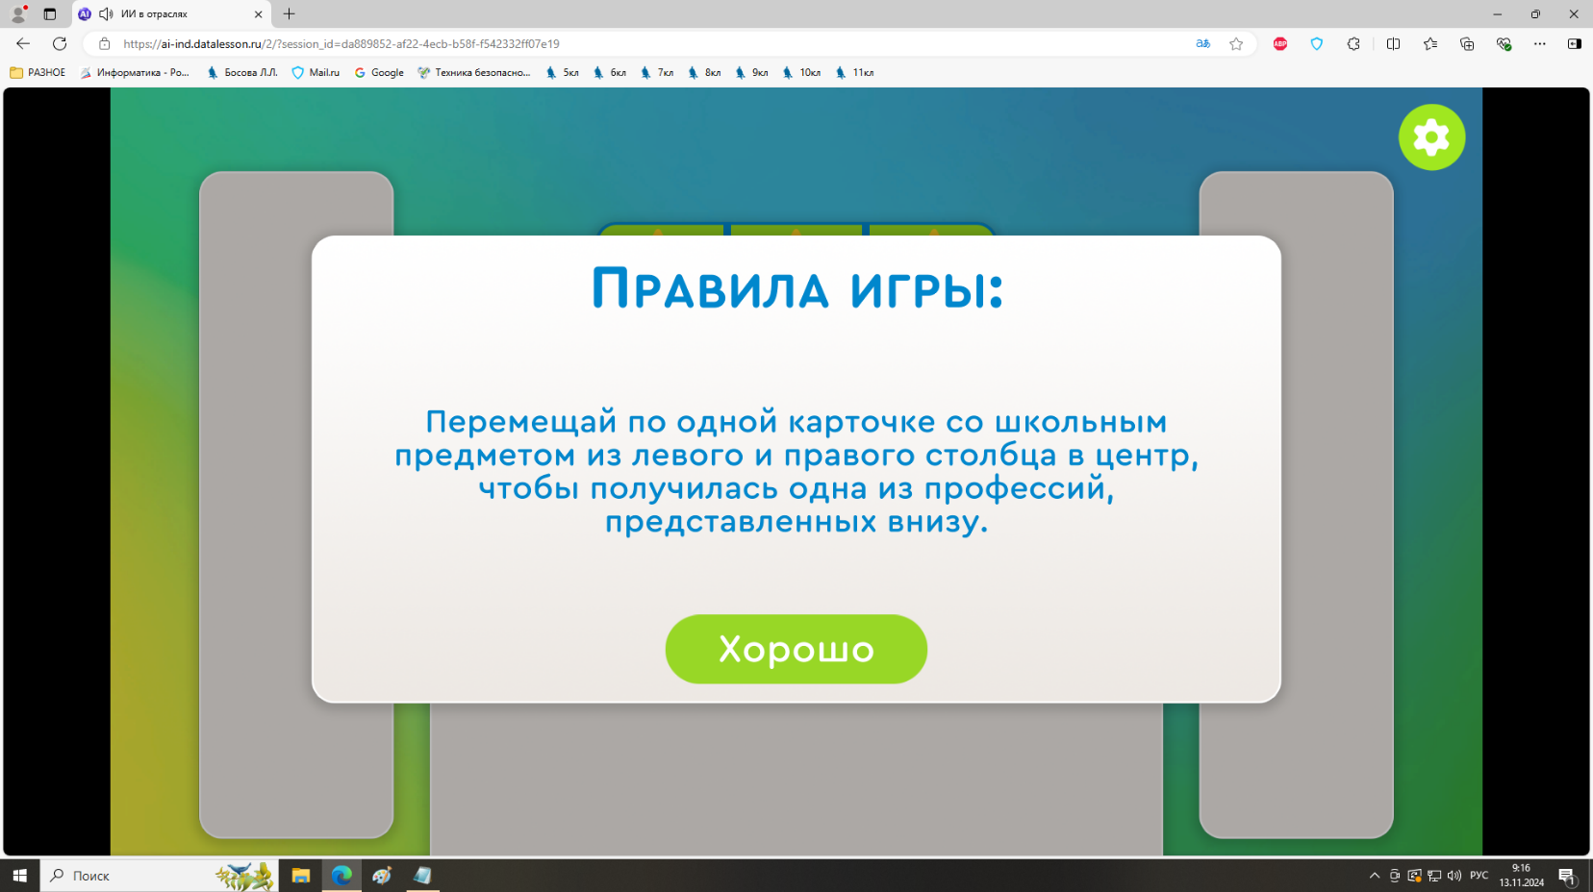The image size is (1593, 892).
Task: Open the green gear settings button
Action: click(x=1431, y=137)
